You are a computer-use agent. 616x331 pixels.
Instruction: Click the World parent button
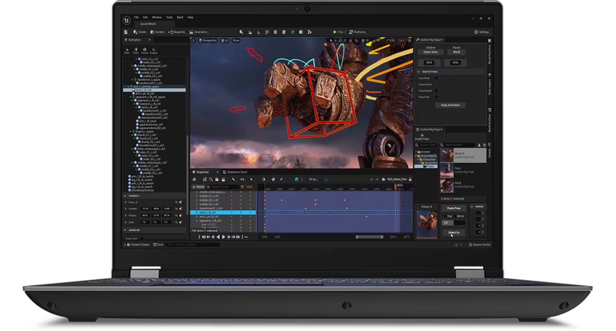456,52
